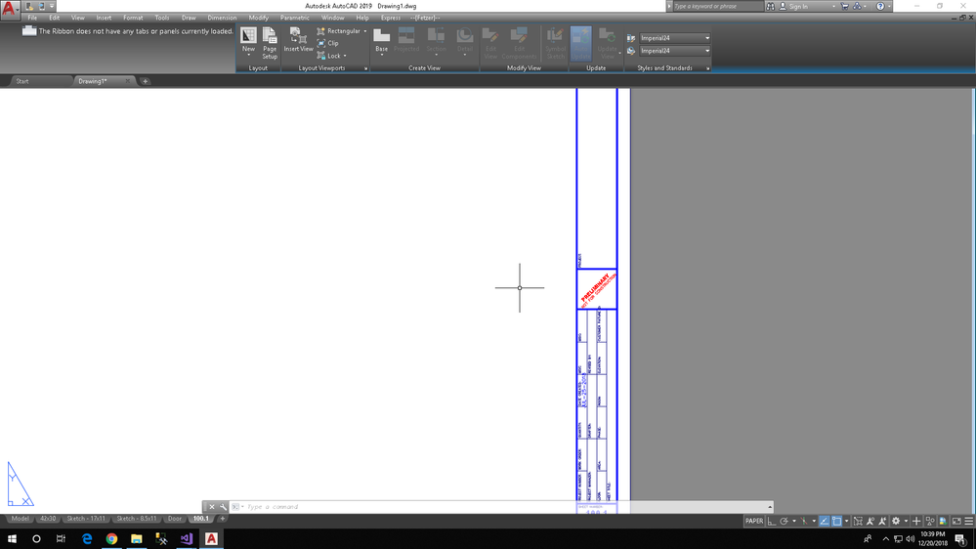This screenshot has width=976, height=549.
Task: Open Page Setup manager
Action: 270,43
